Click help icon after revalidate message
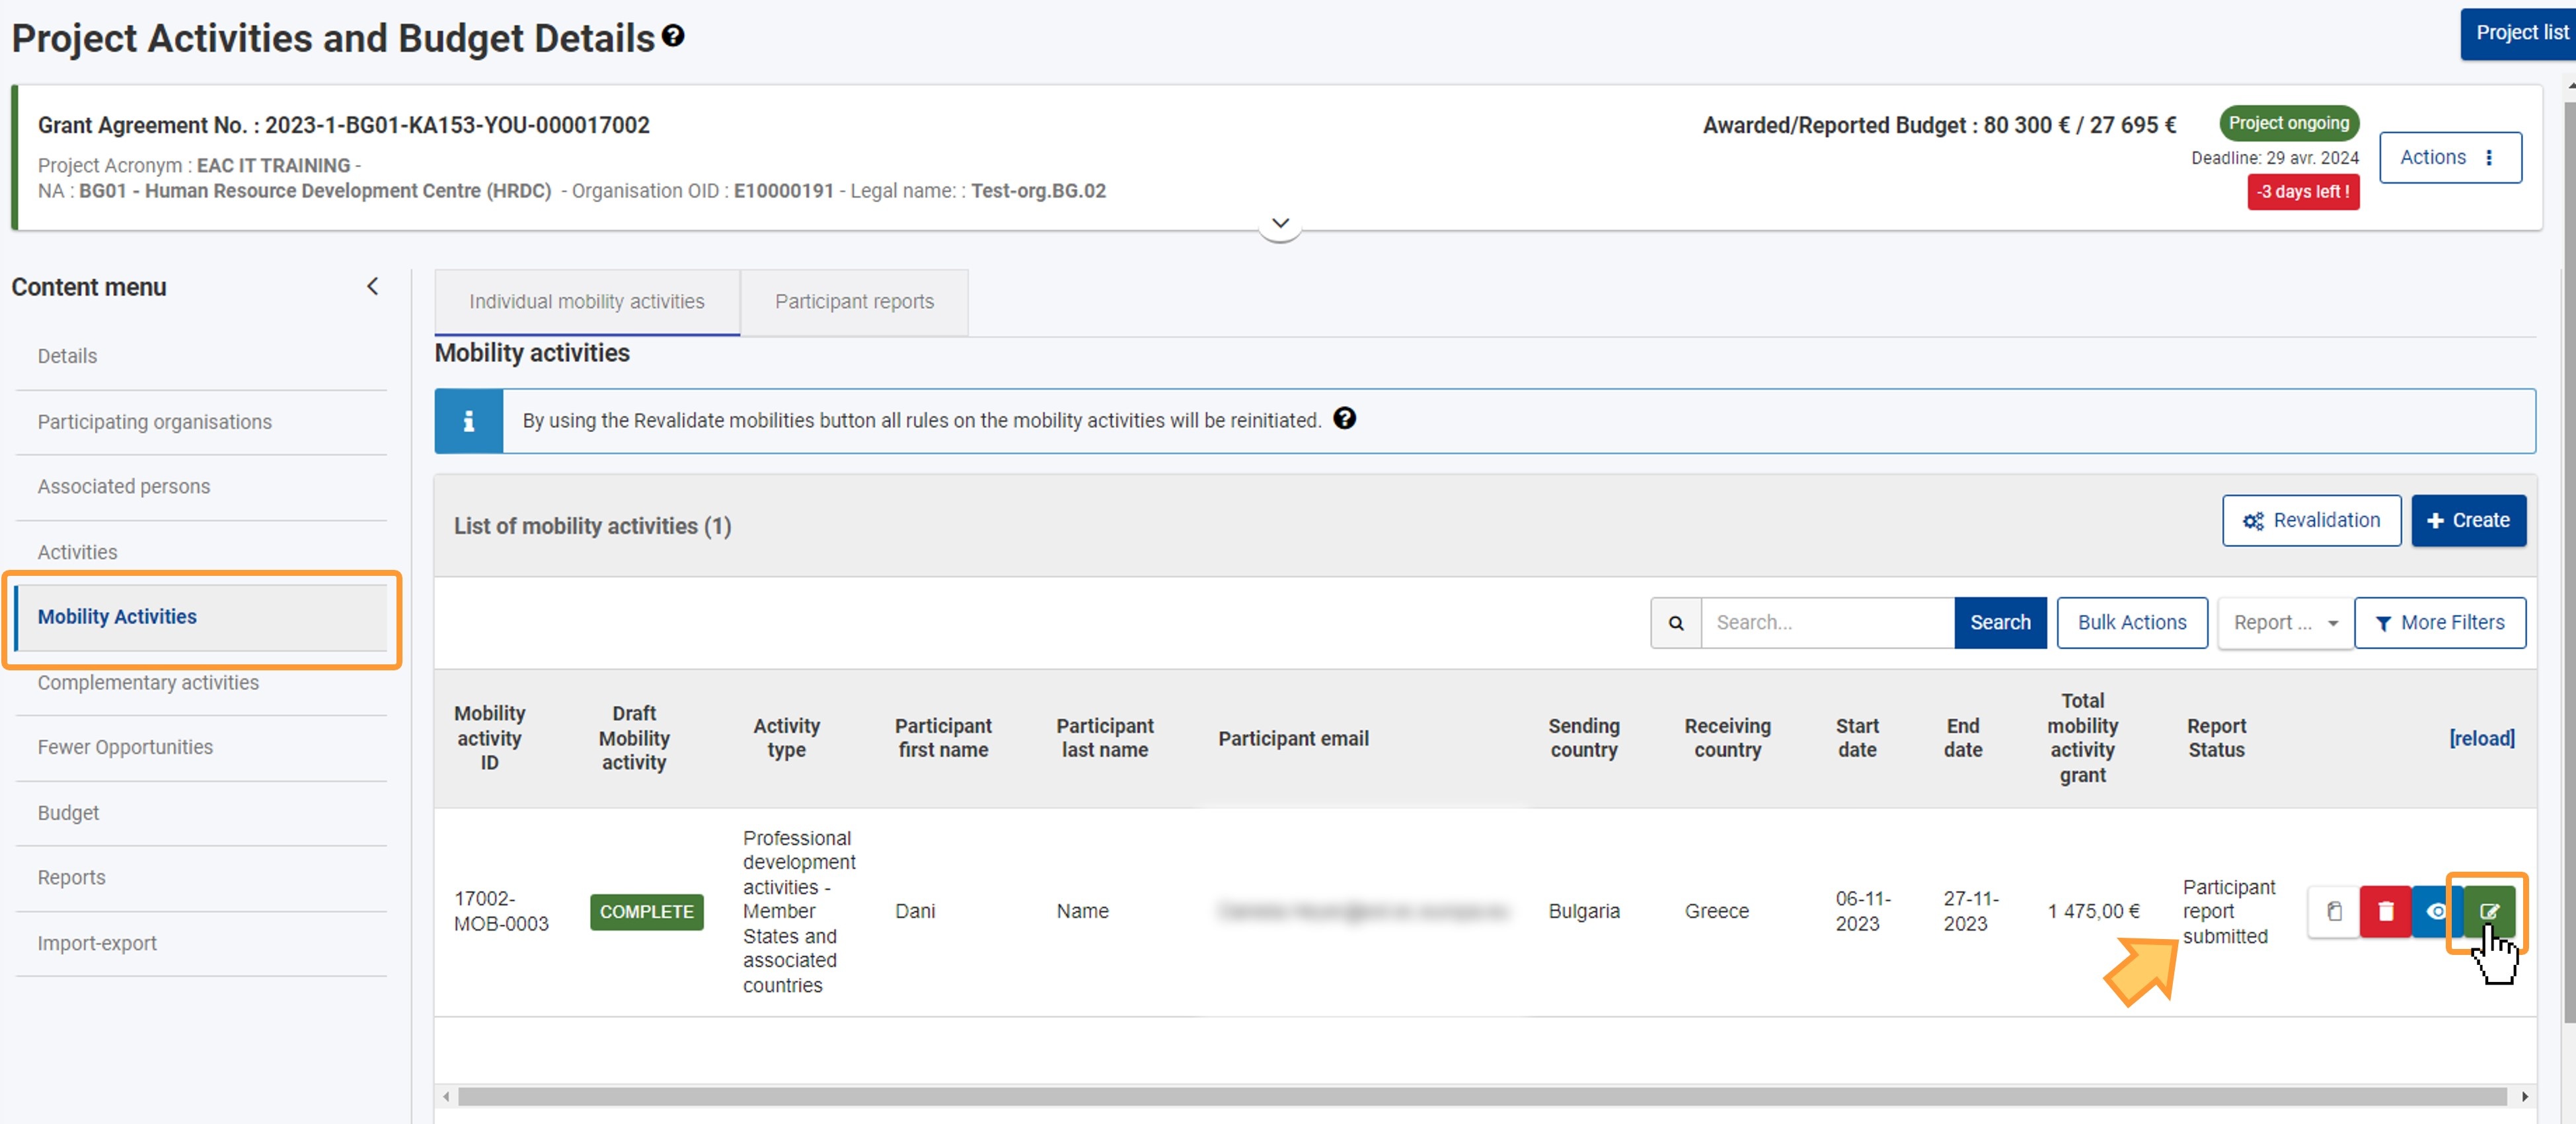 pyautogui.click(x=1344, y=419)
